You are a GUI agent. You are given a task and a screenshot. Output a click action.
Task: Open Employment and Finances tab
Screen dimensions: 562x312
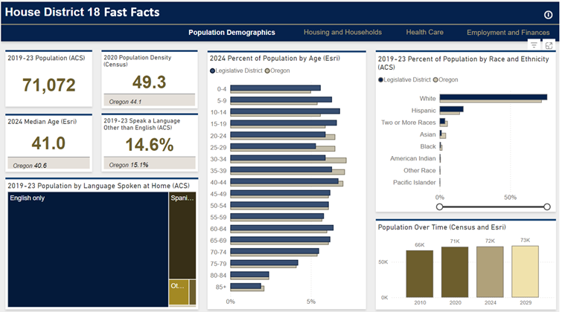(x=508, y=33)
